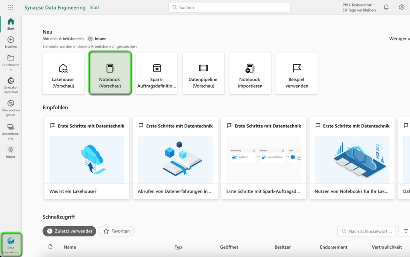Screen dimensions: 410x257
Task: Open the Intune workspace in sidebar
Action: coord(11,152)
